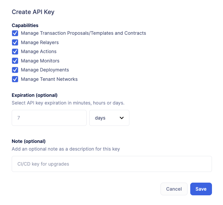
Task: Uncheck the Manage Monitors checkbox
Action: 15,61
